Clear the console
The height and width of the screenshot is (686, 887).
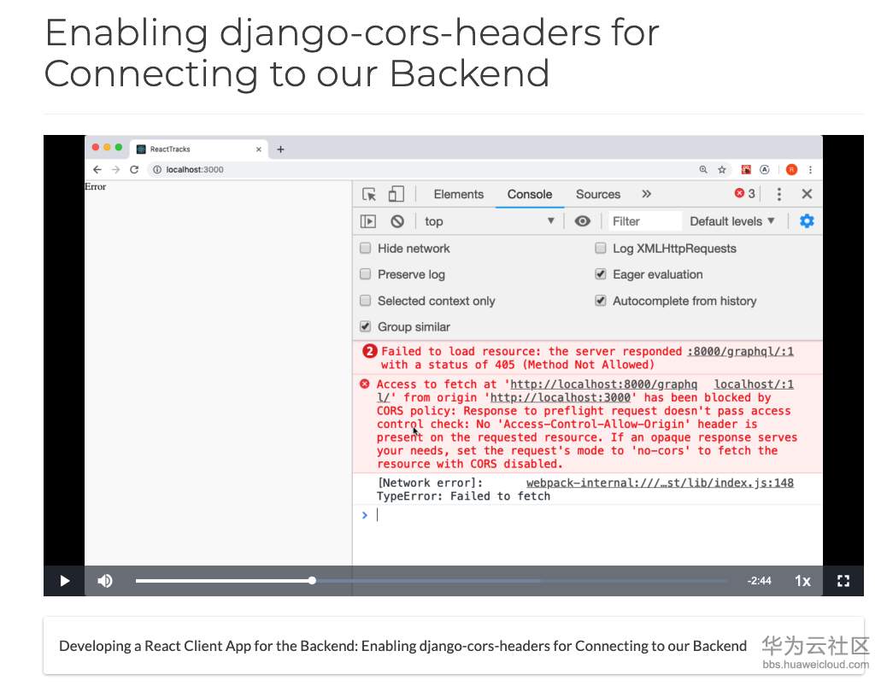point(397,221)
